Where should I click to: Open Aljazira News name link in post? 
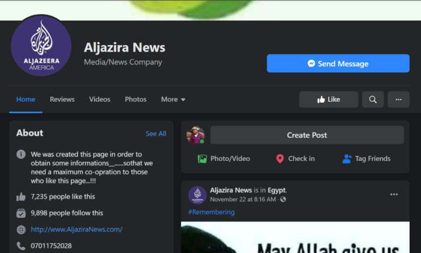[231, 190]
